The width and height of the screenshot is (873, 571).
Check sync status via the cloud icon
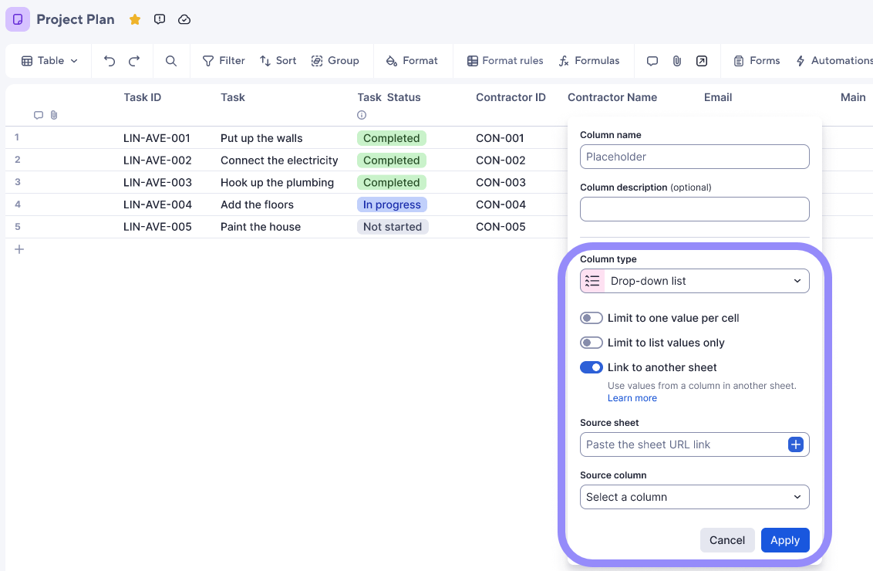184,19
